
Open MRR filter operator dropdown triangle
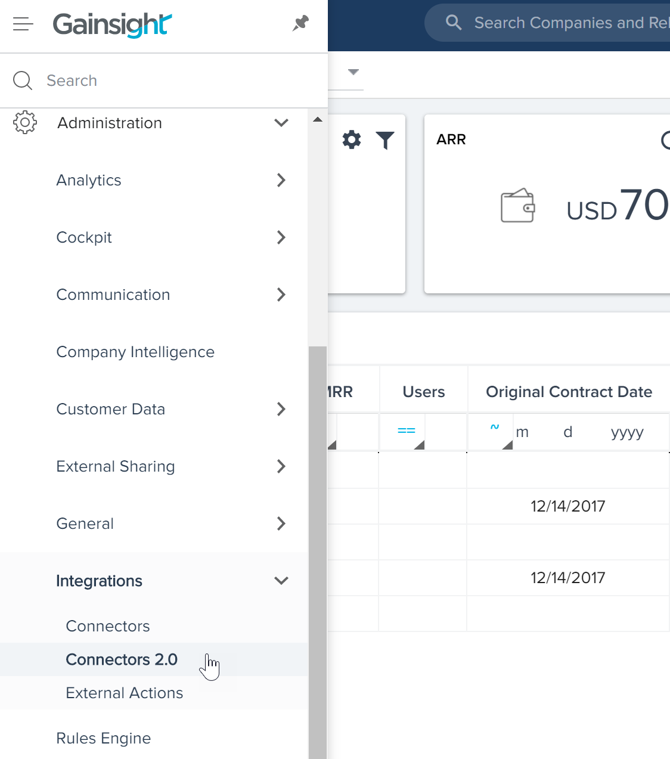tap(332, 445)
